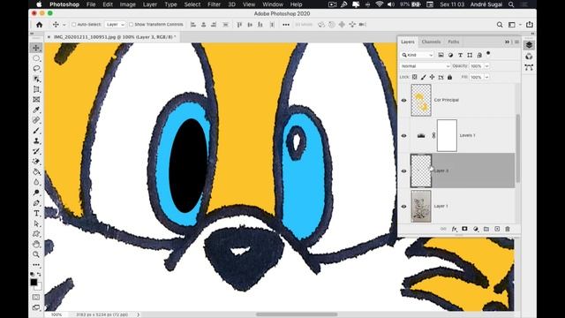Image resolution: width=565 pixels, height=318 pixels.
Task: Delete the selected layer
Action: 508,229
